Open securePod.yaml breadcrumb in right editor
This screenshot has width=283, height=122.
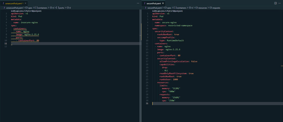tap(155, 8)
